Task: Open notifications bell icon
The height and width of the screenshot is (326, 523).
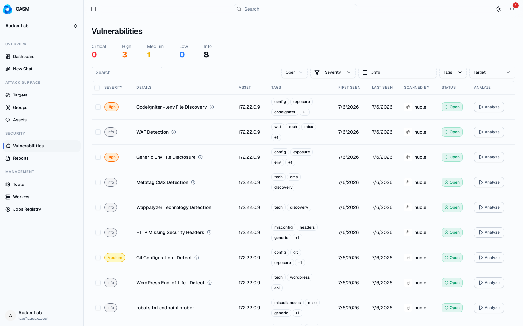Action: click(512, 9)
